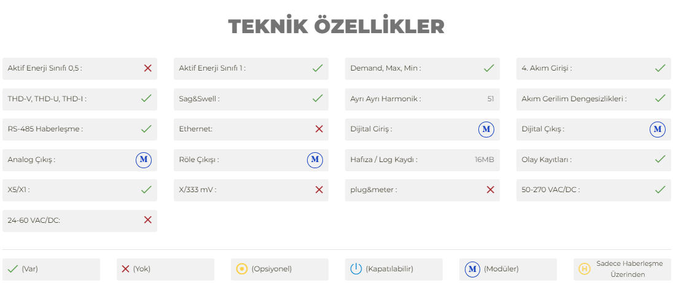Image resolution: width=673 pixels, height=283 pixels.
Task: Click the (Var) legend item
Action: [52, 269]
